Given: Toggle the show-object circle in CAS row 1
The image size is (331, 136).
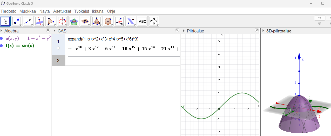Looking at the screenshot, I should 58,48.
